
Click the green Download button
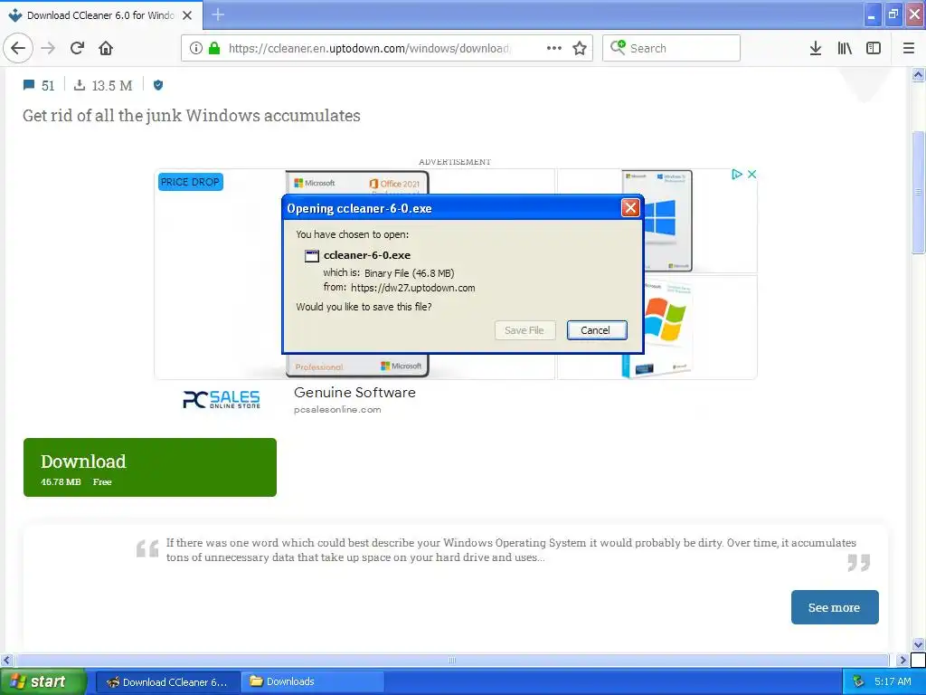point(150,467)
